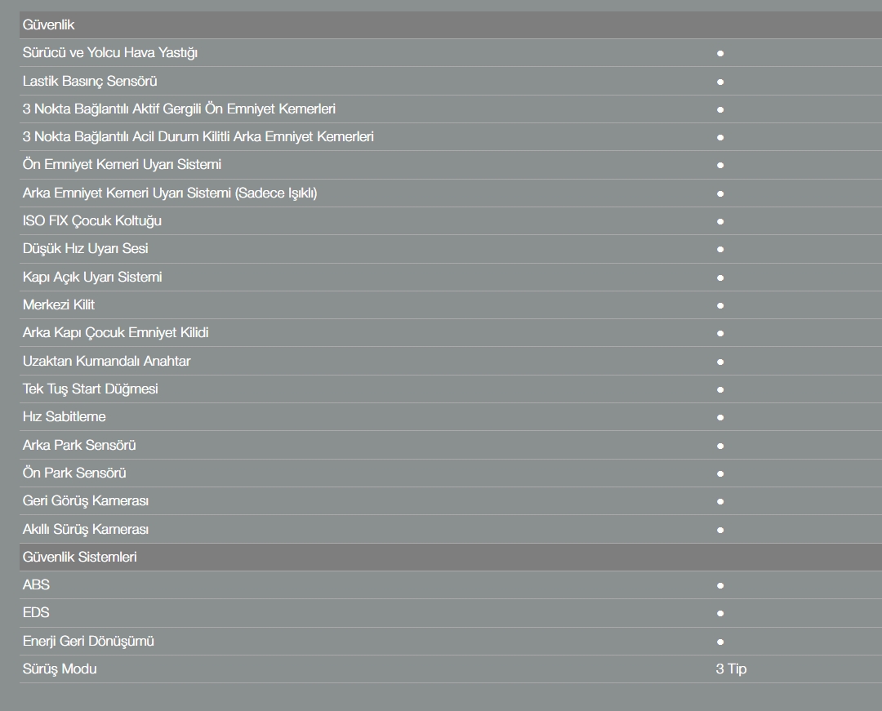Click Akıllı Sürüş Kamerası label
Image resolution: width=882 pixels, height=711 pixels.
(x=86, y=530)
